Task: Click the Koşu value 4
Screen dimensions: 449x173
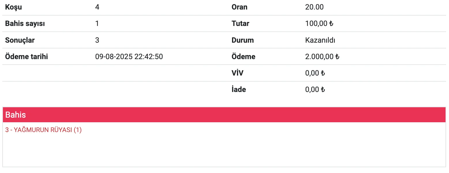Action: pos(97,7)
